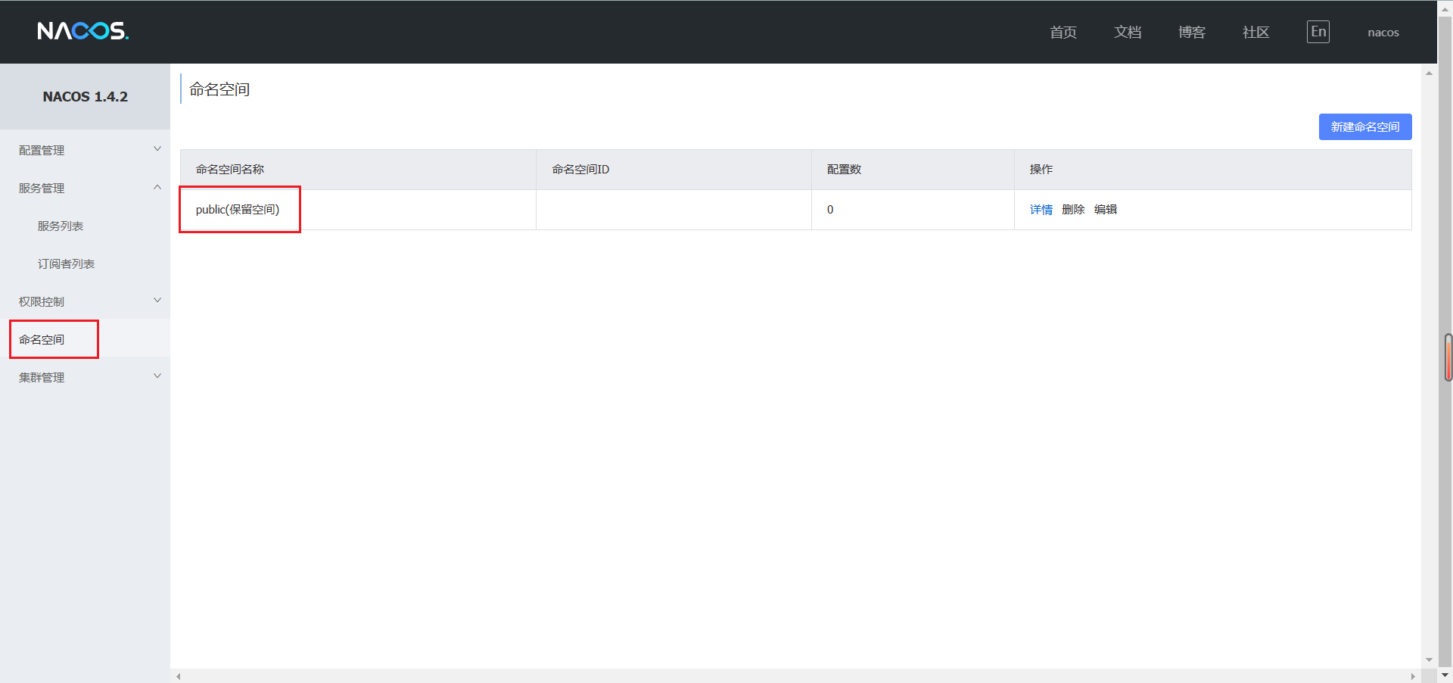Open 服务管理 in the sidebar

click(x=42, y=188)
